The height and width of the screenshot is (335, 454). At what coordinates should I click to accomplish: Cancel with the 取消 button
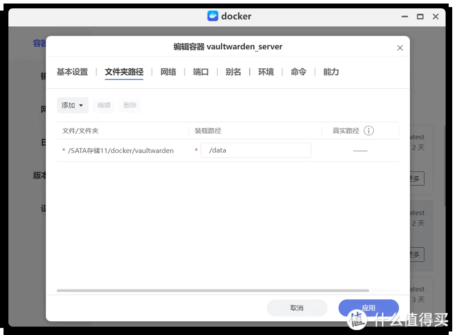[x=297, y=308]
